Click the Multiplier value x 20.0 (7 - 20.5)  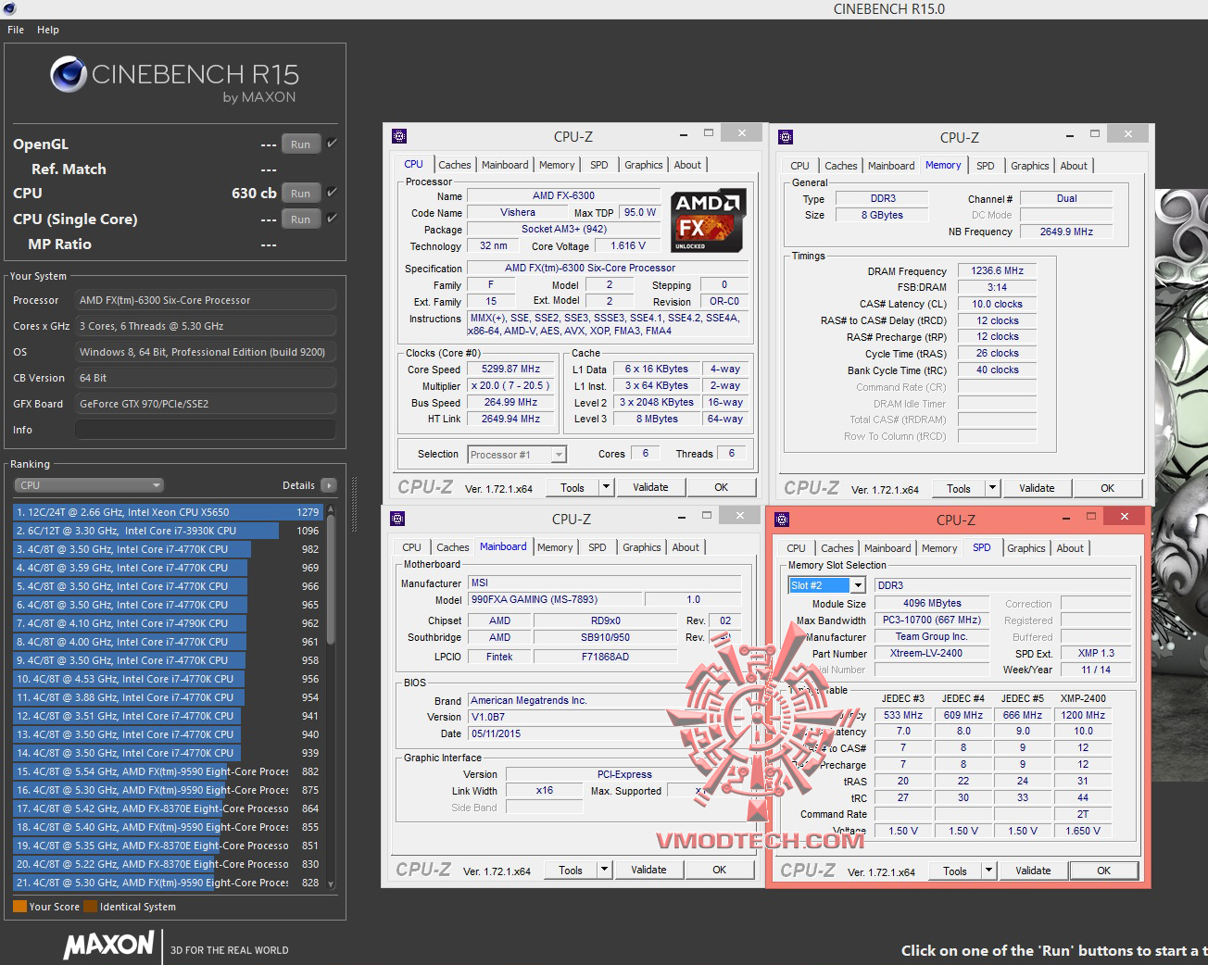pos(510,385)
